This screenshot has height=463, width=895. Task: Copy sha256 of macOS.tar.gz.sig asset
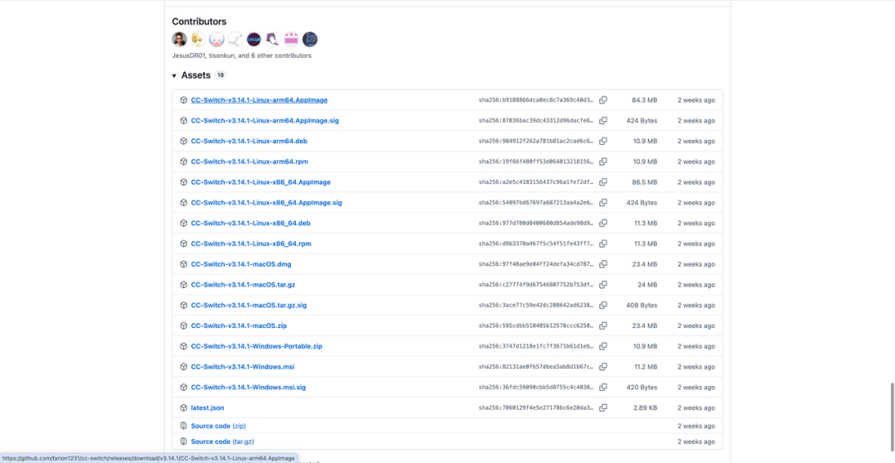(x=602, y=305)
